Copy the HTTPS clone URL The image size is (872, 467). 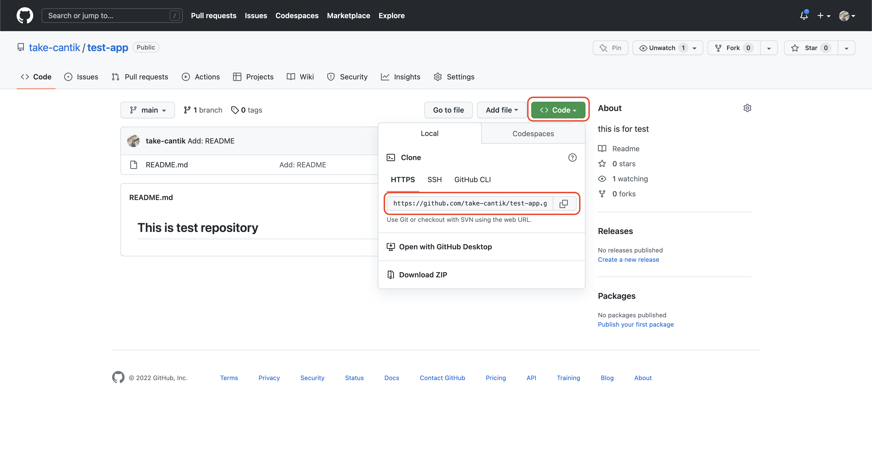pyautogui.click(x=564, y=203)
